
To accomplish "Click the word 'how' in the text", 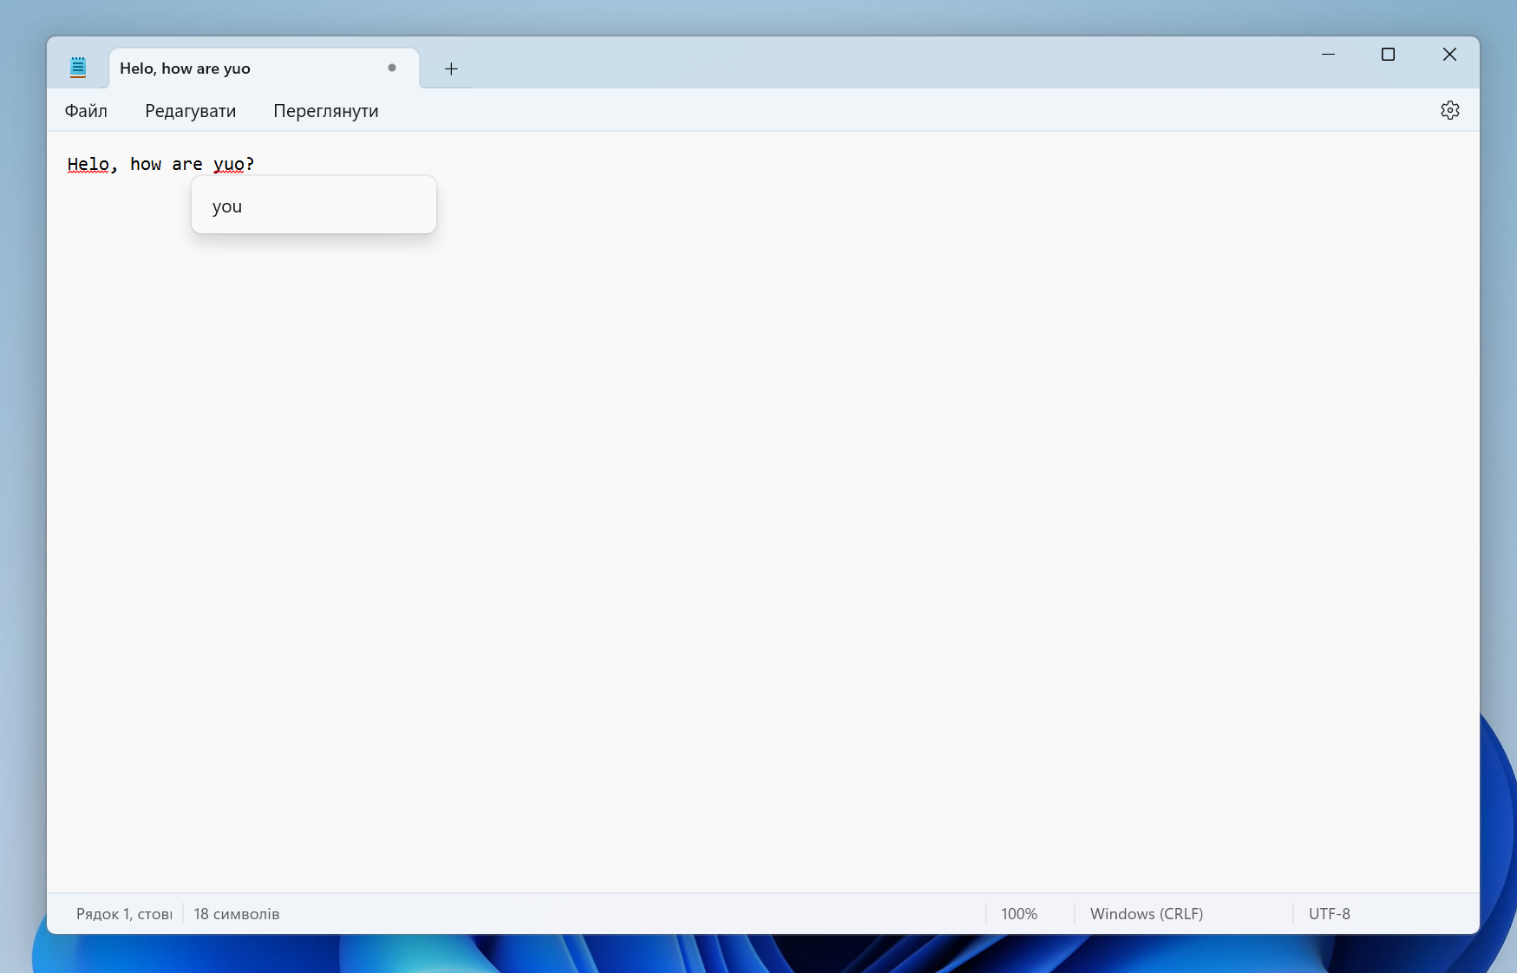I will tap(146, 164).
